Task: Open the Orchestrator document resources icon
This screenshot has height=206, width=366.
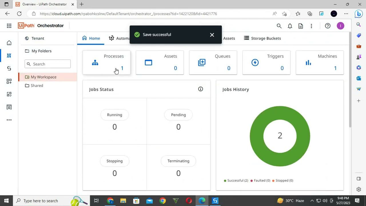Action: pyautogui.click(x=301, y=26)
